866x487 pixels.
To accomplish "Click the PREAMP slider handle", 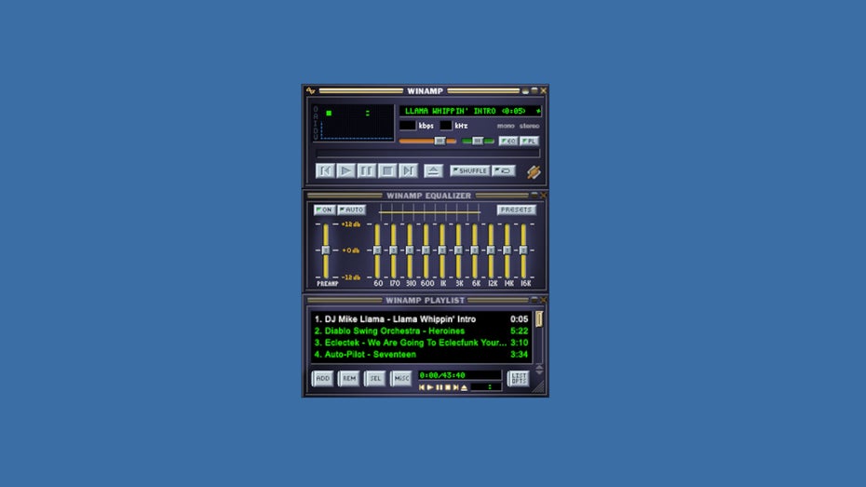I will (x=326, y=250).
